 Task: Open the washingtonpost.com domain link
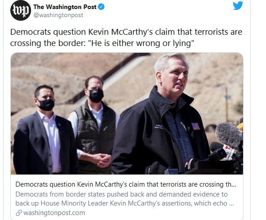click(54, 213)
